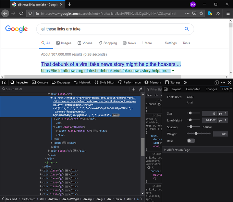Collapse the div class TbwUpd node
Image resolution: width=233 pixels, height=202 pixels.
54,127
